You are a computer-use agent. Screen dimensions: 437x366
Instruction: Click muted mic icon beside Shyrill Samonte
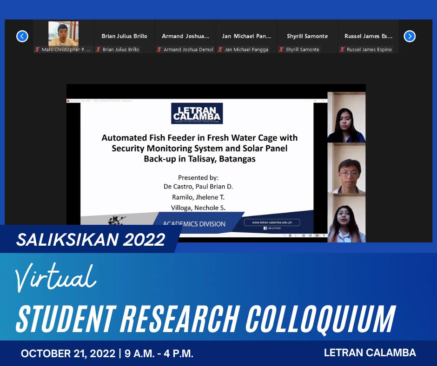click(281, 50)
